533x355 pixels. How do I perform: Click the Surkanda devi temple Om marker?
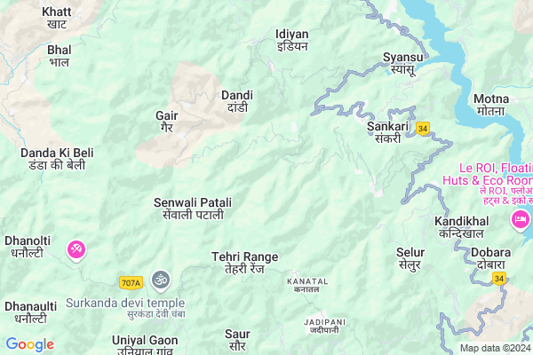pos(161,280)
